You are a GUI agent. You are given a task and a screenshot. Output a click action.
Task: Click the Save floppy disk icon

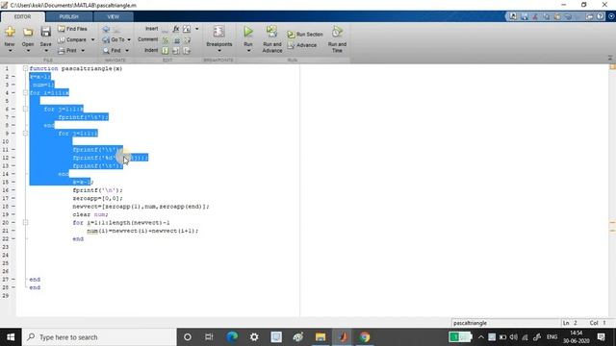click(x=45, y=32)
